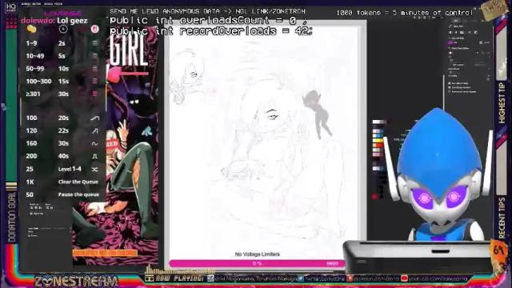Click '1000 tokens = 5 minutes of control' text
This screenshot has height=288, width=512.
tap(405, 13)
